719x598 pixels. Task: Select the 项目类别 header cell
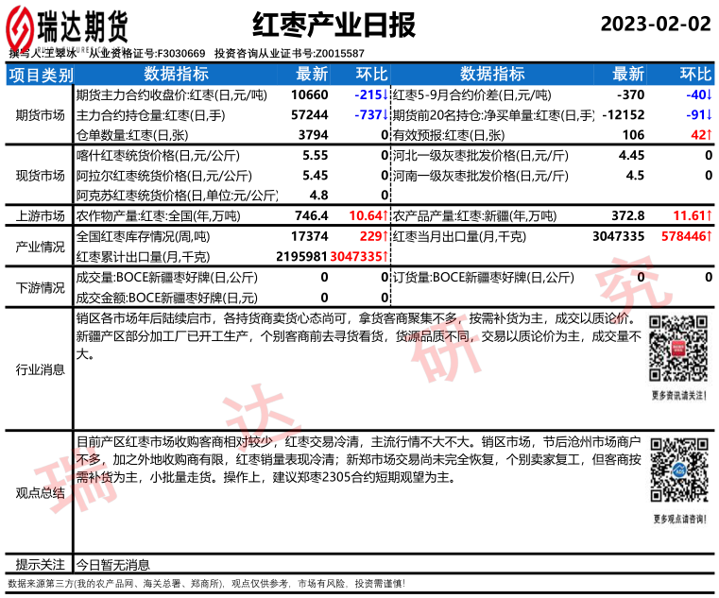point(40,75)
